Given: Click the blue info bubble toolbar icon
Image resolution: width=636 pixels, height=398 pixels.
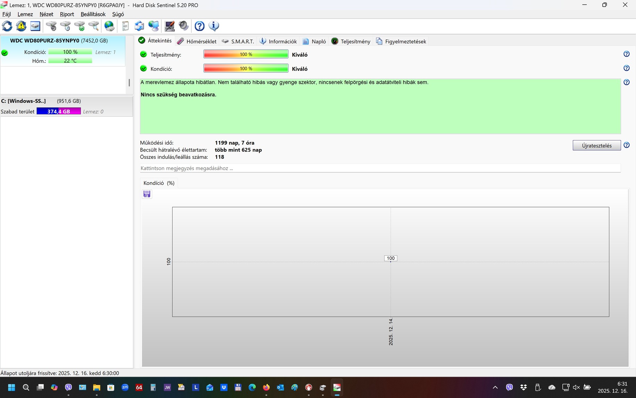Looking at the screenshot, I should [214, 26].
